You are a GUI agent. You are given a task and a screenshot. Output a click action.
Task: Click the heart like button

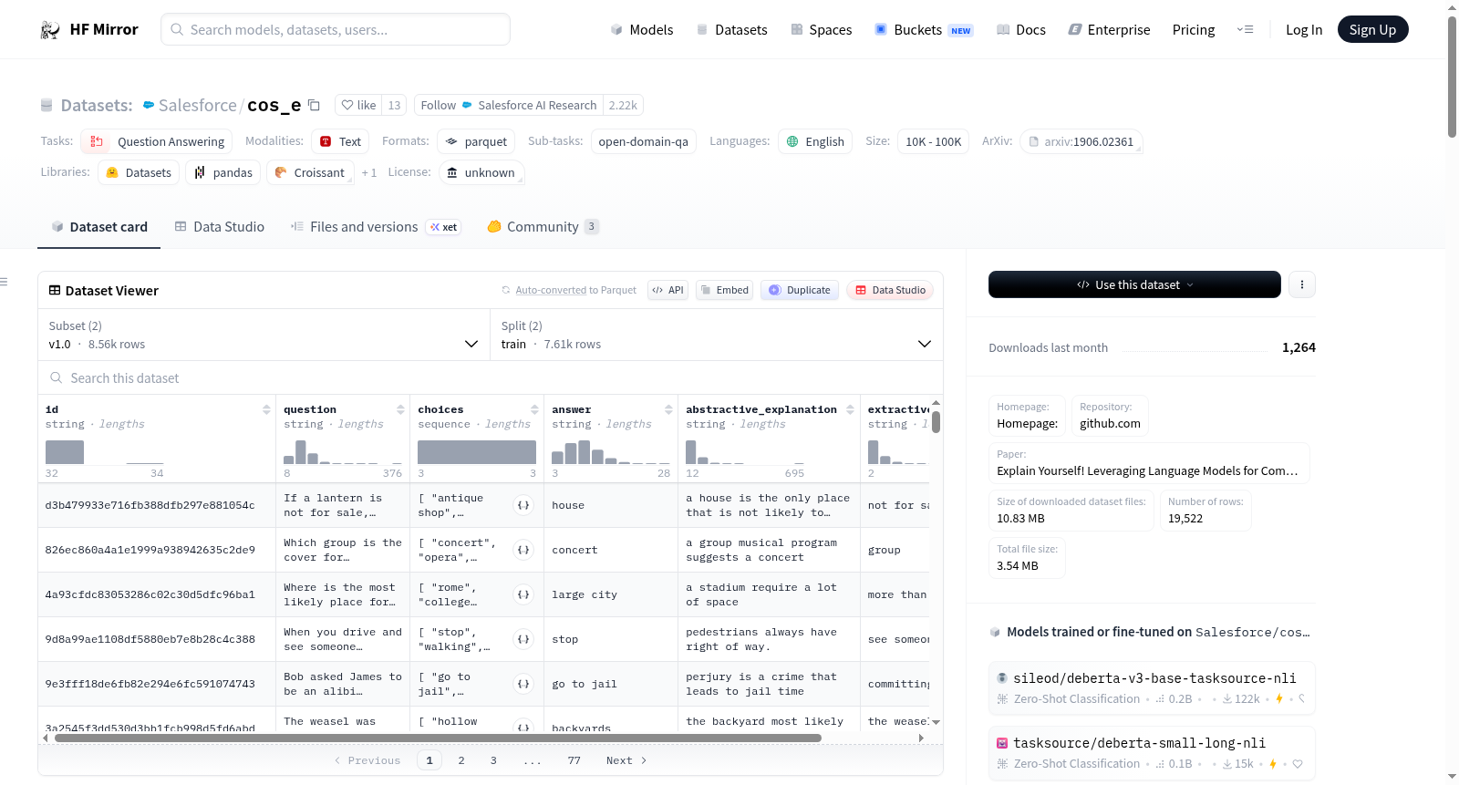point(358,105)
